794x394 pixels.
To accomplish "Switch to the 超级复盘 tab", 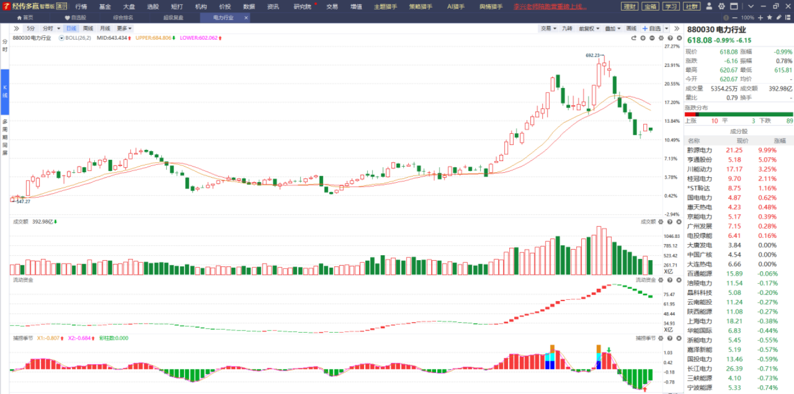I will tap(173, 18).
